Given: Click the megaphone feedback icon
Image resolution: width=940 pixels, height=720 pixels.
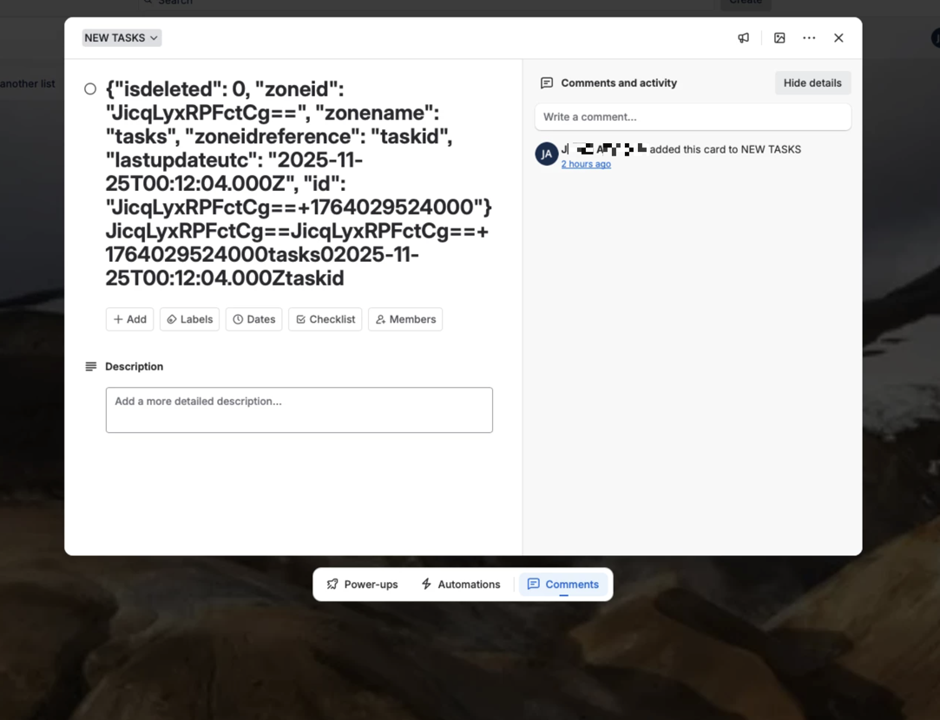Looking at the screenshot, I should click(743, 38).
